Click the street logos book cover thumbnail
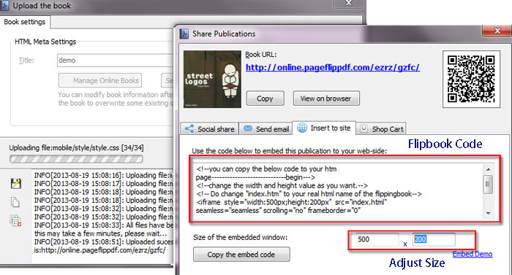This screenshot has height=275, width=512. point(212,79)
